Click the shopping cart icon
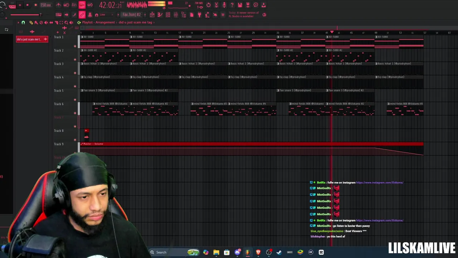This screenshot has height=258, width=458. [x=223, y=15]
